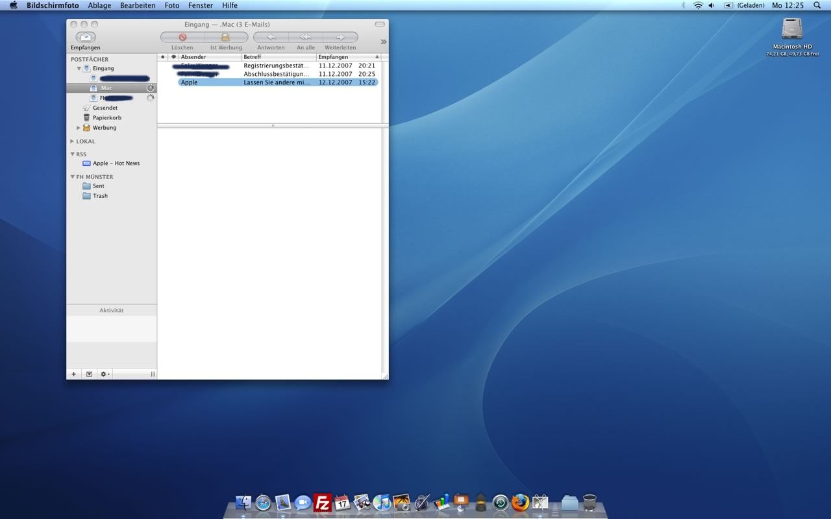This screenshot has width=831, height=519.
Task: Open the Werbung junk mailbox
Action: [105, 128]
